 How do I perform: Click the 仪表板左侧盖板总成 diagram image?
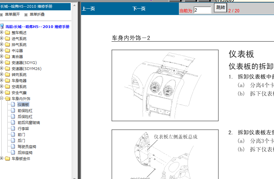(165, 154)
